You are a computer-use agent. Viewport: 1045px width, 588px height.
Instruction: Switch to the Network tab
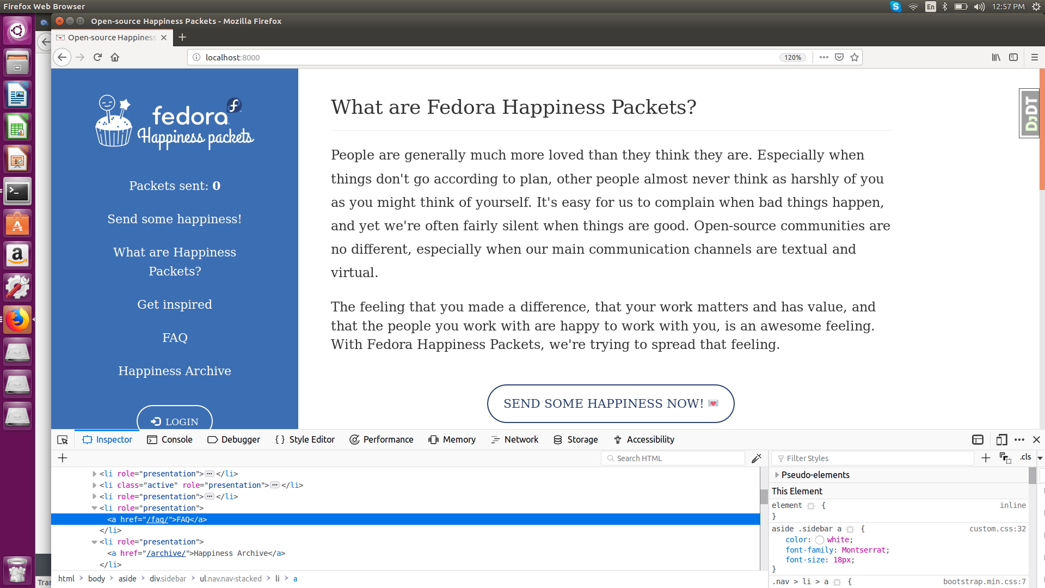(515, 440)
